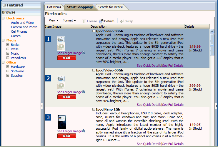Viewport: 218px width, 147px height.
Task: Click the Browse panel header
Action: click(21, 12)
